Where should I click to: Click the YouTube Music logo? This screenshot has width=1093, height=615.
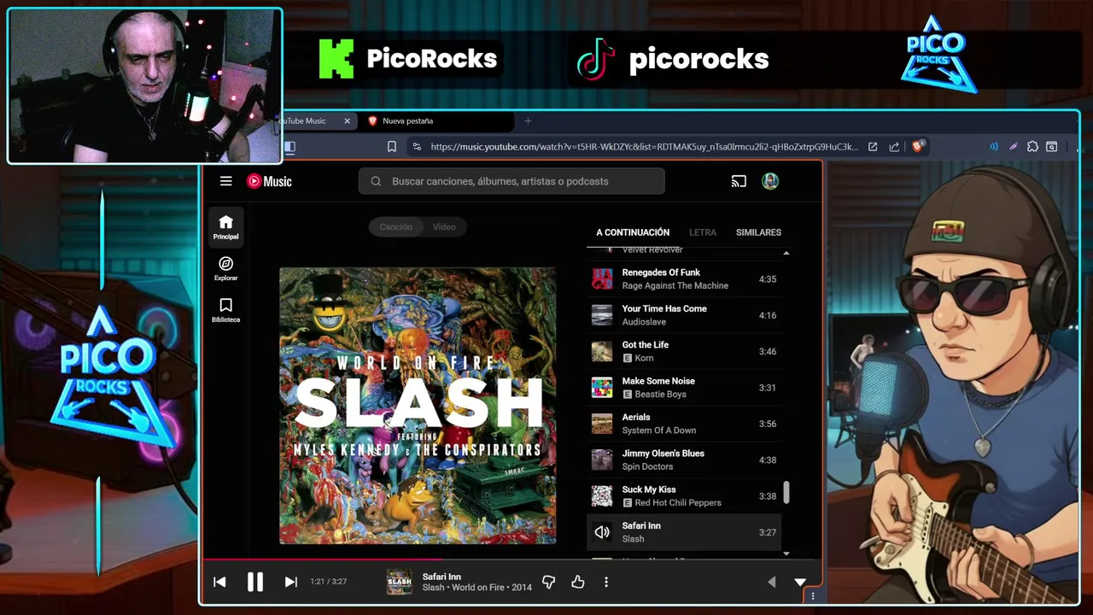(269, 181)
